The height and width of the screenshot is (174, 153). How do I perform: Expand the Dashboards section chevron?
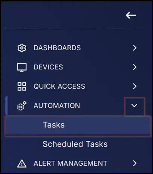(135, 48)
